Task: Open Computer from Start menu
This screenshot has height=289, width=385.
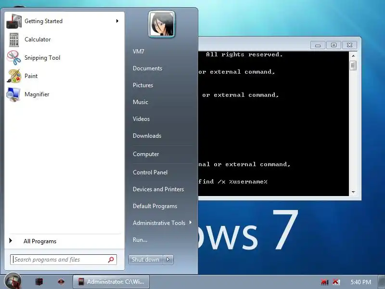Action: (x=146, y=154)
